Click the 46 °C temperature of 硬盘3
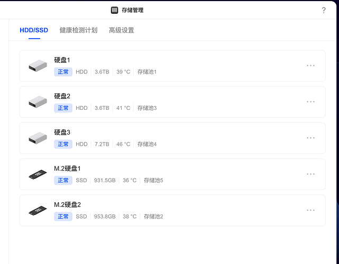 pyautogui.click(x=123, y=144)
